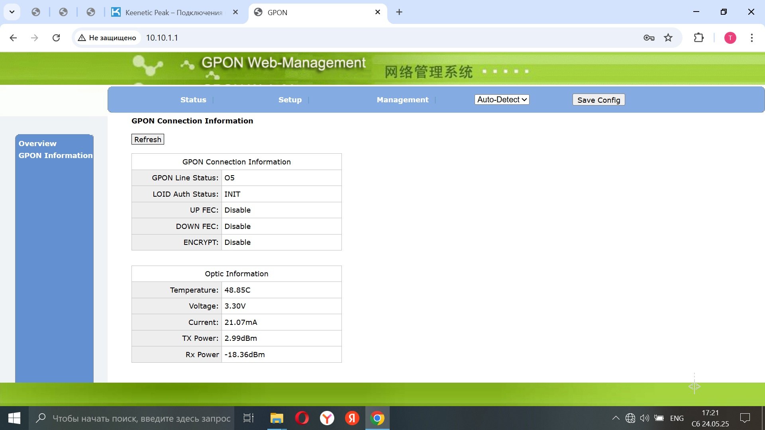Open the browser extensions puzzle icon

click(698, 38)
